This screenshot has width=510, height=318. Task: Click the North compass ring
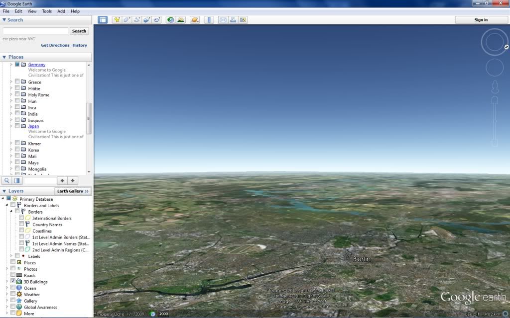tap(495, 42)
